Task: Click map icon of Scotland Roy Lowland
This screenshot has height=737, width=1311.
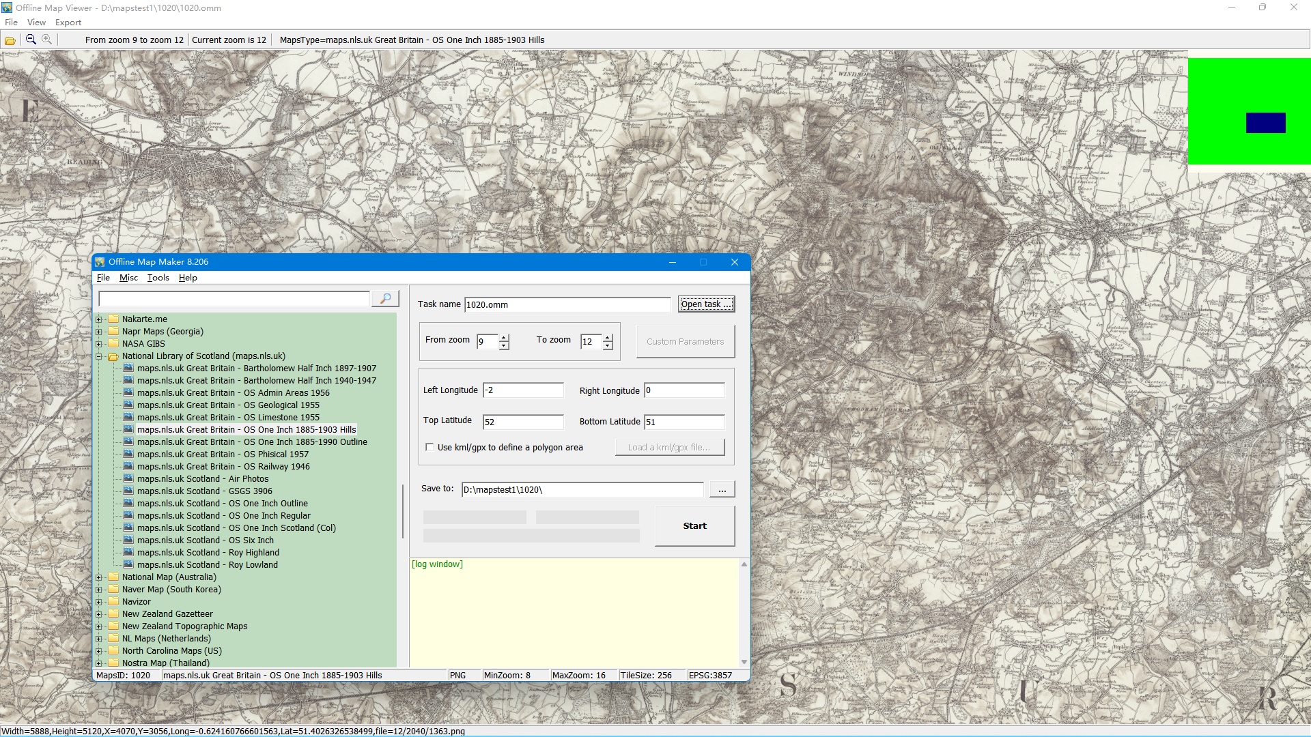Action: (128, 564)
